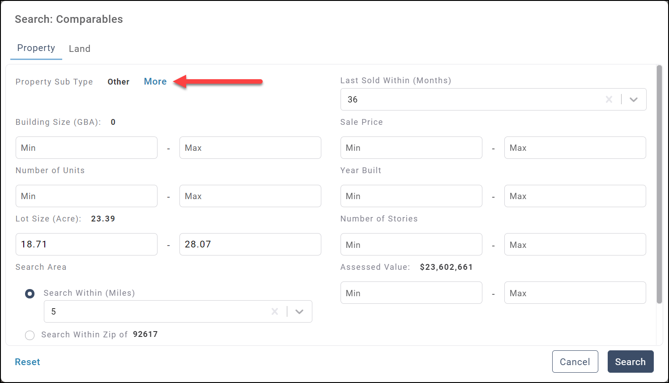Click the Assessed Value Min field

[x=411, y=293]
